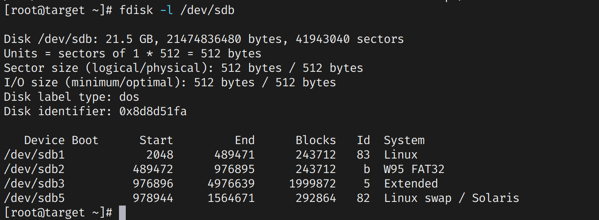599x220 pixels.
Task: Click the Boot column header
Action: click(x=85, y=140)
